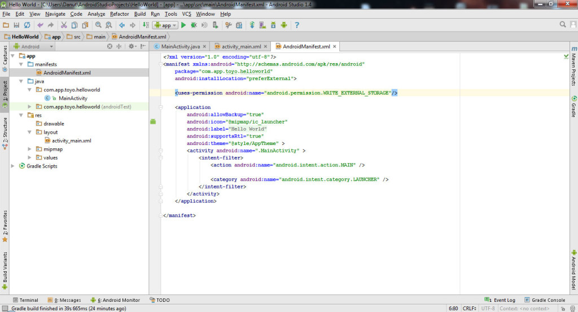
Task: Open the File menu
Action: click(x=6, y=14)
